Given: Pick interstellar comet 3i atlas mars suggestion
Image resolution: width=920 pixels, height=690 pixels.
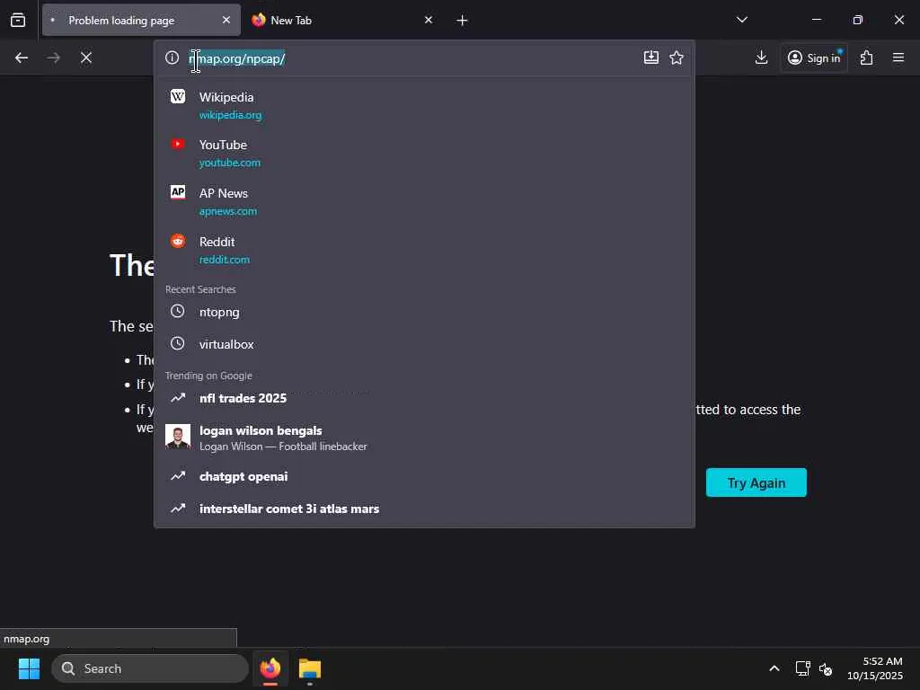Looking at the screenshot, I should tap(424, 509).
